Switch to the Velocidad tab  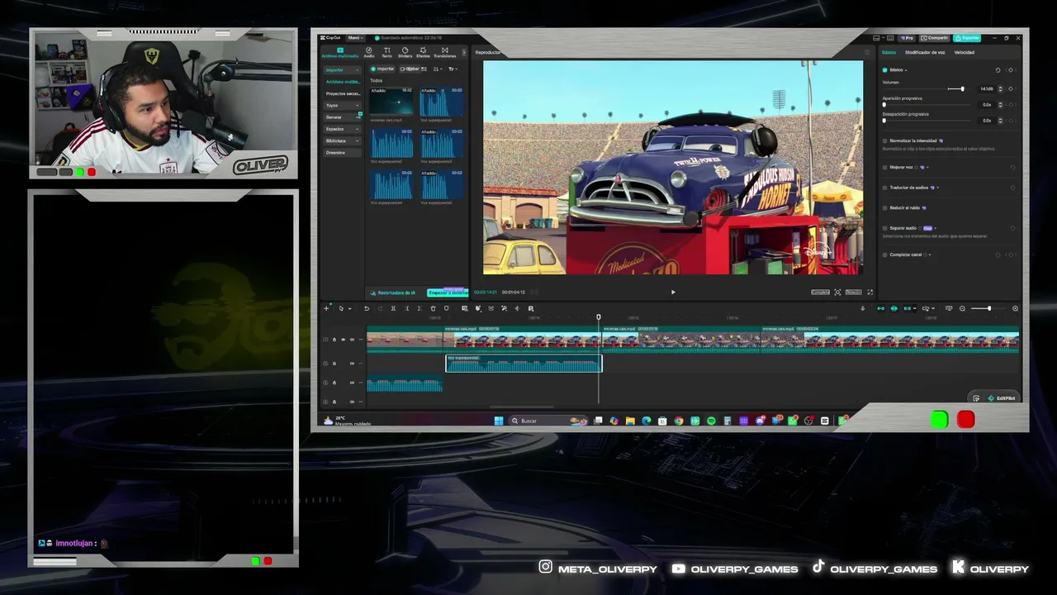point(965,52)
